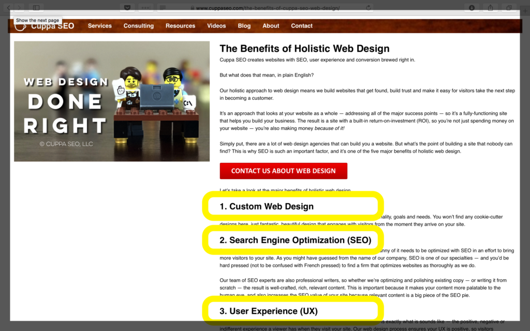The width and height of the screenshot is (530, 331).
Task: Click the Web Design Done Right image
Action: coord(111,101)
